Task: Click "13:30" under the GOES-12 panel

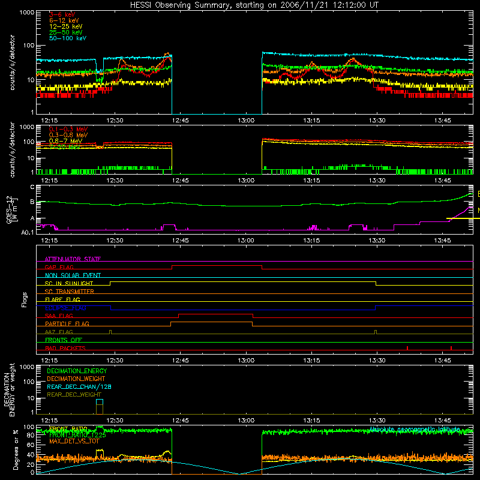Action: click(x=377, y=241)
